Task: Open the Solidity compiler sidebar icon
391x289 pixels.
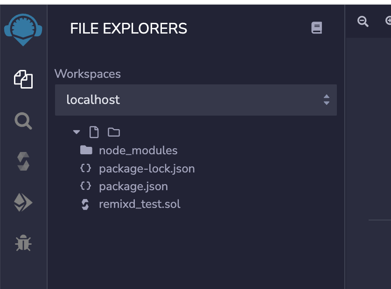Action: [23, 161]
